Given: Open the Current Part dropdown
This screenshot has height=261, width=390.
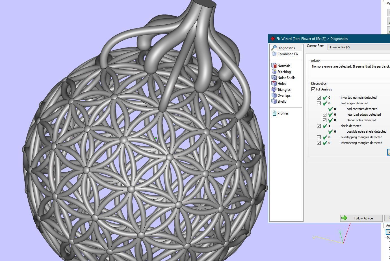Looking at the screenshot, I should point(359,47).
